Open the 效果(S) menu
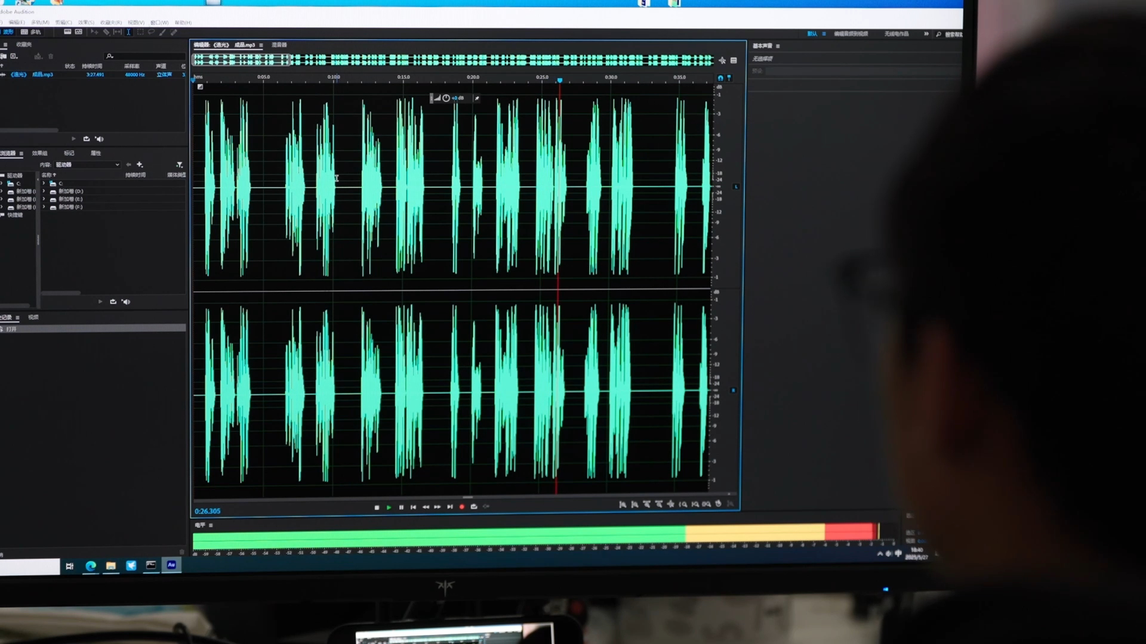Screen dimensions: 1146x644 point(86,23)
